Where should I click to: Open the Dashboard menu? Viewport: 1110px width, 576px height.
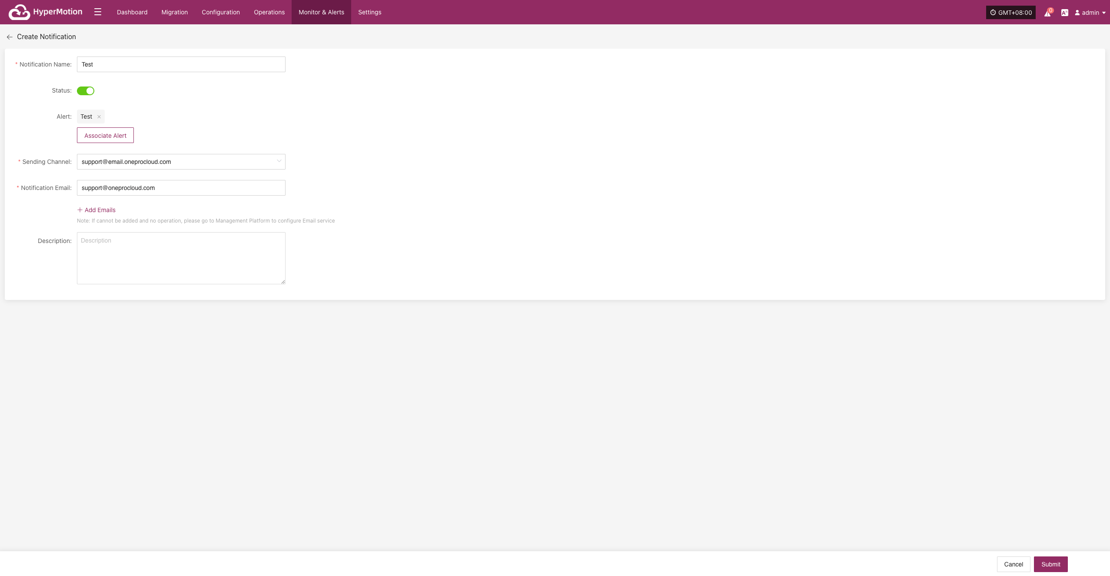point(132,12)
